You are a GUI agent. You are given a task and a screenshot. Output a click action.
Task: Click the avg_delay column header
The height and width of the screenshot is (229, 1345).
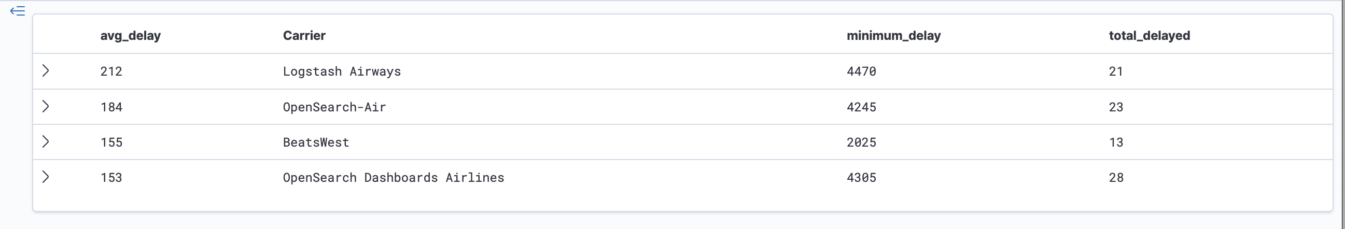coord(131,35)
